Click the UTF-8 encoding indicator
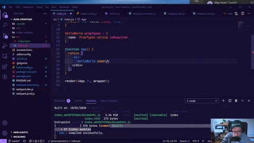The width and height of the screenshot is (254, 143). [x=196, y=141]
